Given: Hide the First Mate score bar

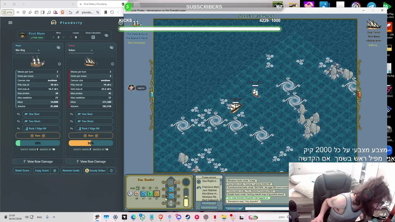Looking at the screenshot, I should coord(106,35).
